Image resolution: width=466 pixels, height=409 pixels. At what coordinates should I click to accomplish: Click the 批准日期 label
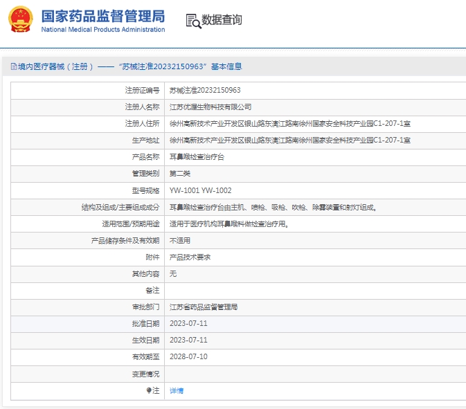[x=145, y=324]
